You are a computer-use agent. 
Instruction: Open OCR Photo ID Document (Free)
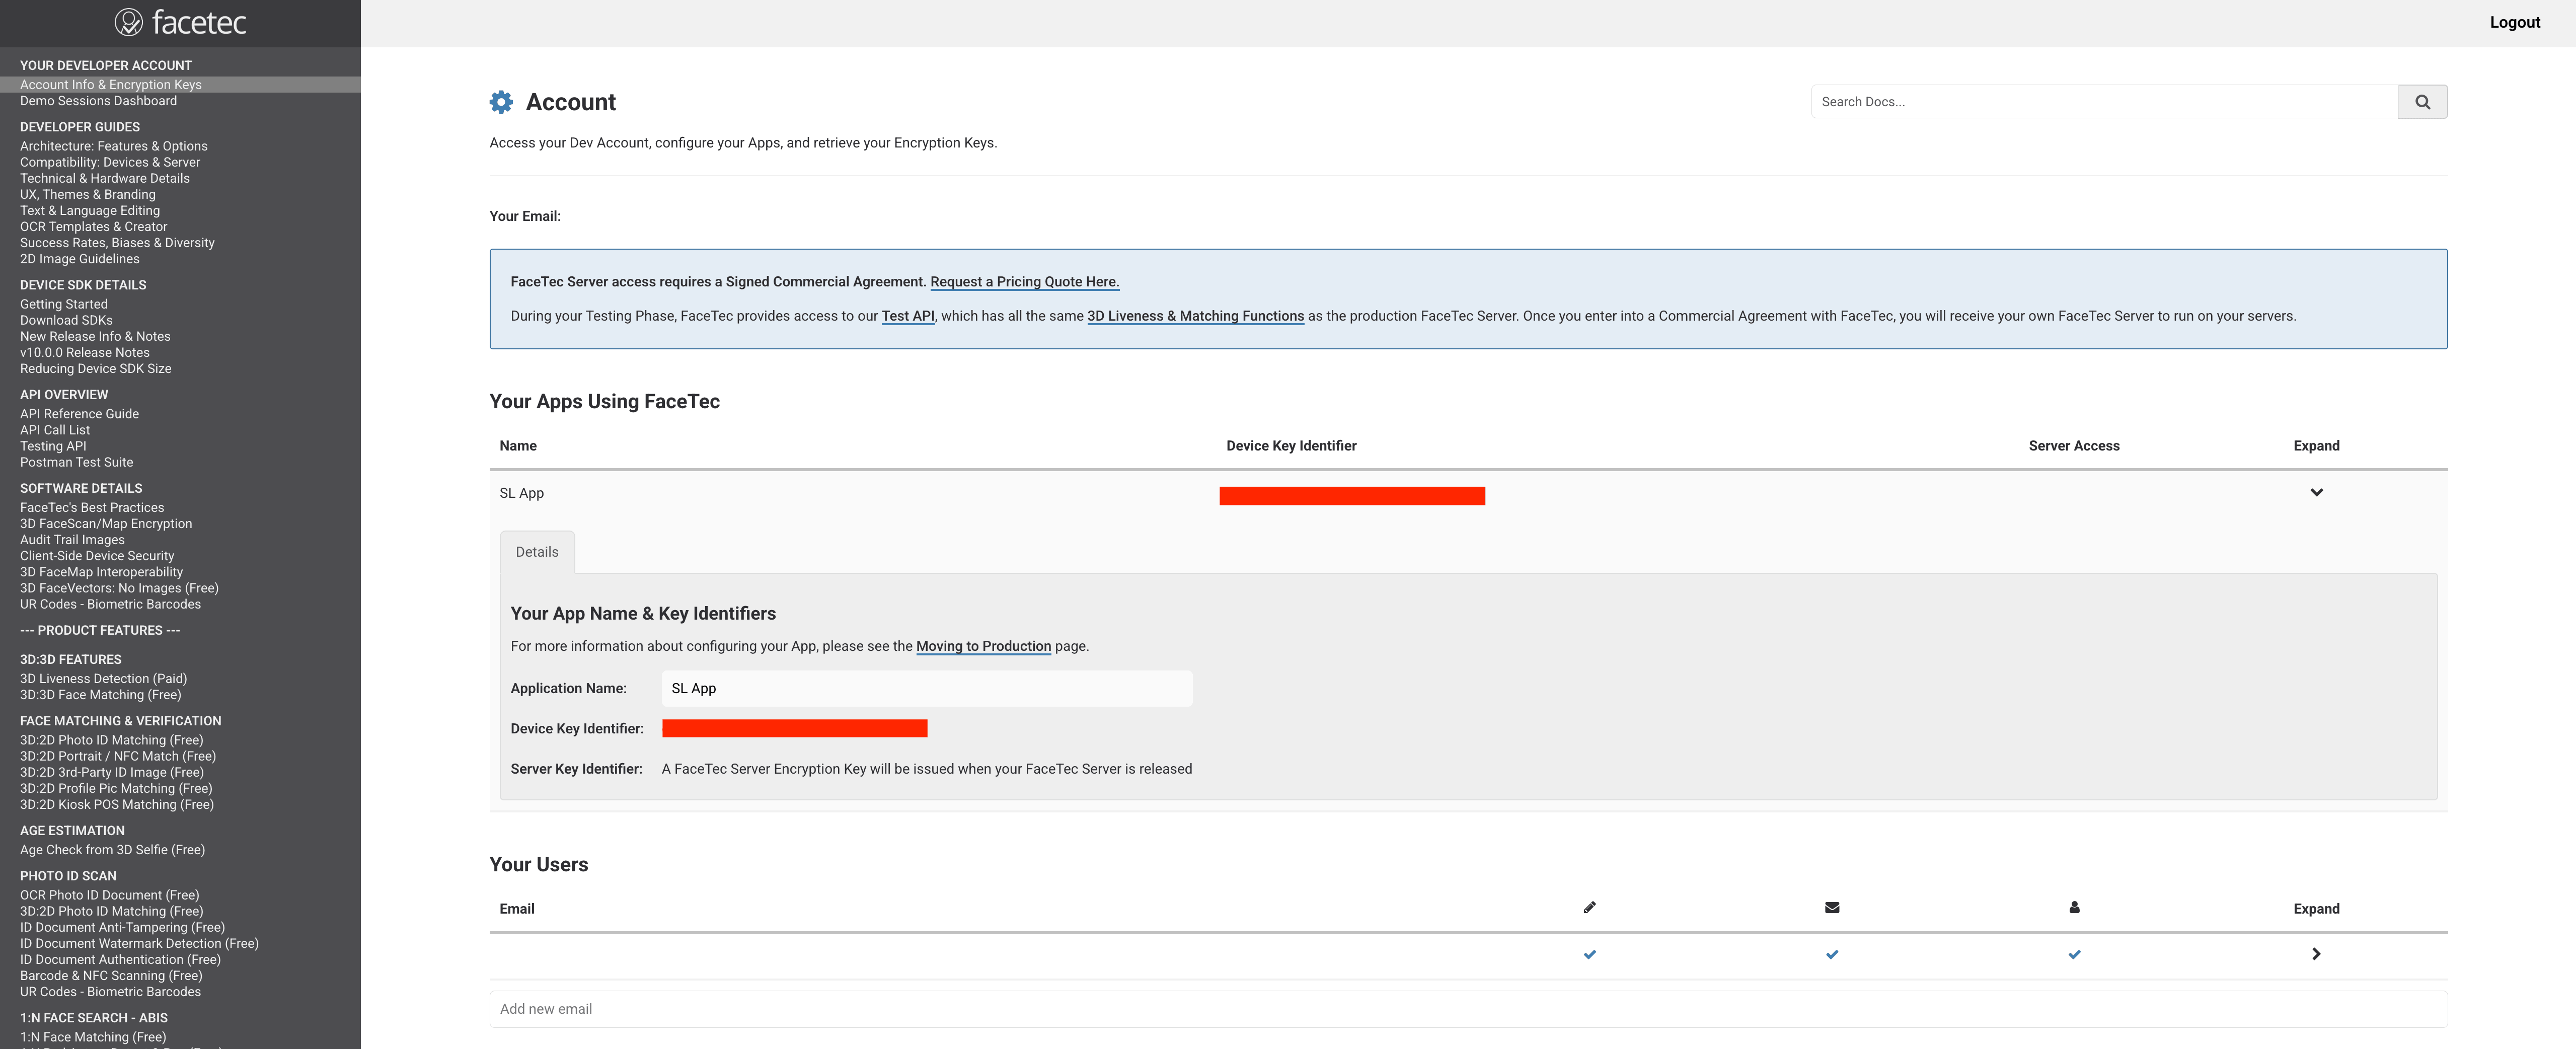110,895
